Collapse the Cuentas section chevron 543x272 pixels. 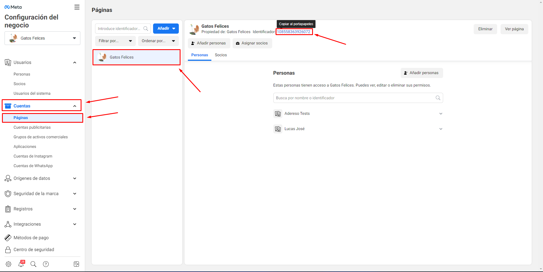[75, 106]
